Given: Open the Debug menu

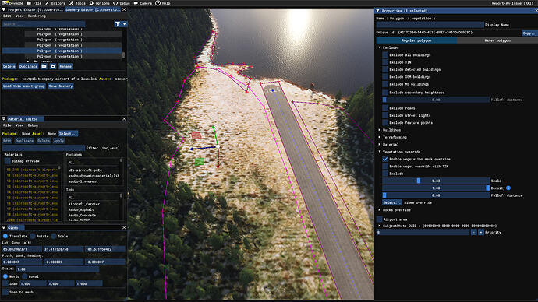Looking at the screenshot, I should 122,3.
